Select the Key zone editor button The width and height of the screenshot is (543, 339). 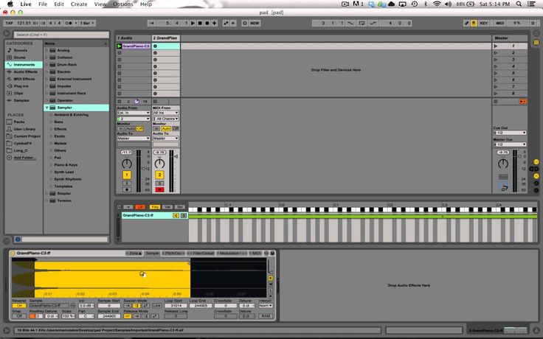(154, 207)
